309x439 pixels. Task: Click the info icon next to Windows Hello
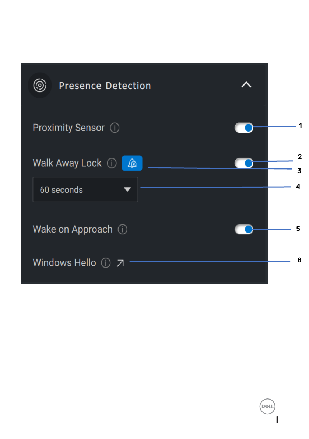(106, 263)
